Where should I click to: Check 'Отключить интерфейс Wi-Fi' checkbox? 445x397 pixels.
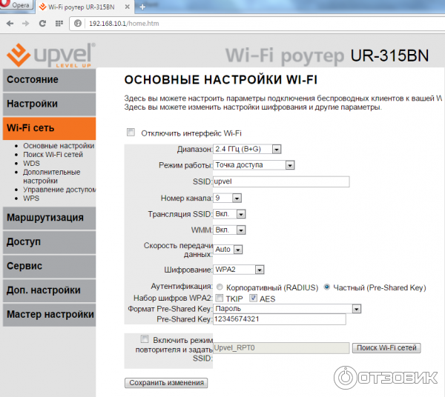[131, 133]
